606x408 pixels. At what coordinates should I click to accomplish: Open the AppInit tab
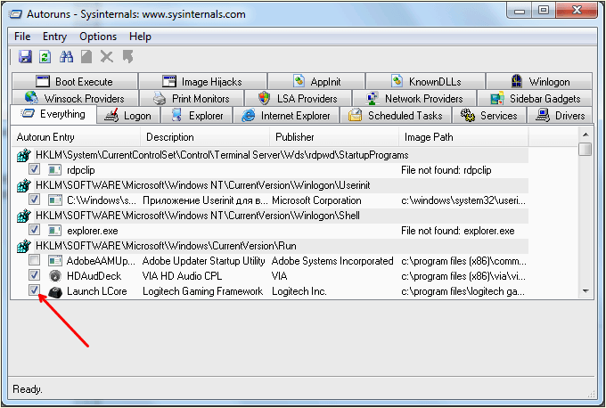click(x=316, y=81)
